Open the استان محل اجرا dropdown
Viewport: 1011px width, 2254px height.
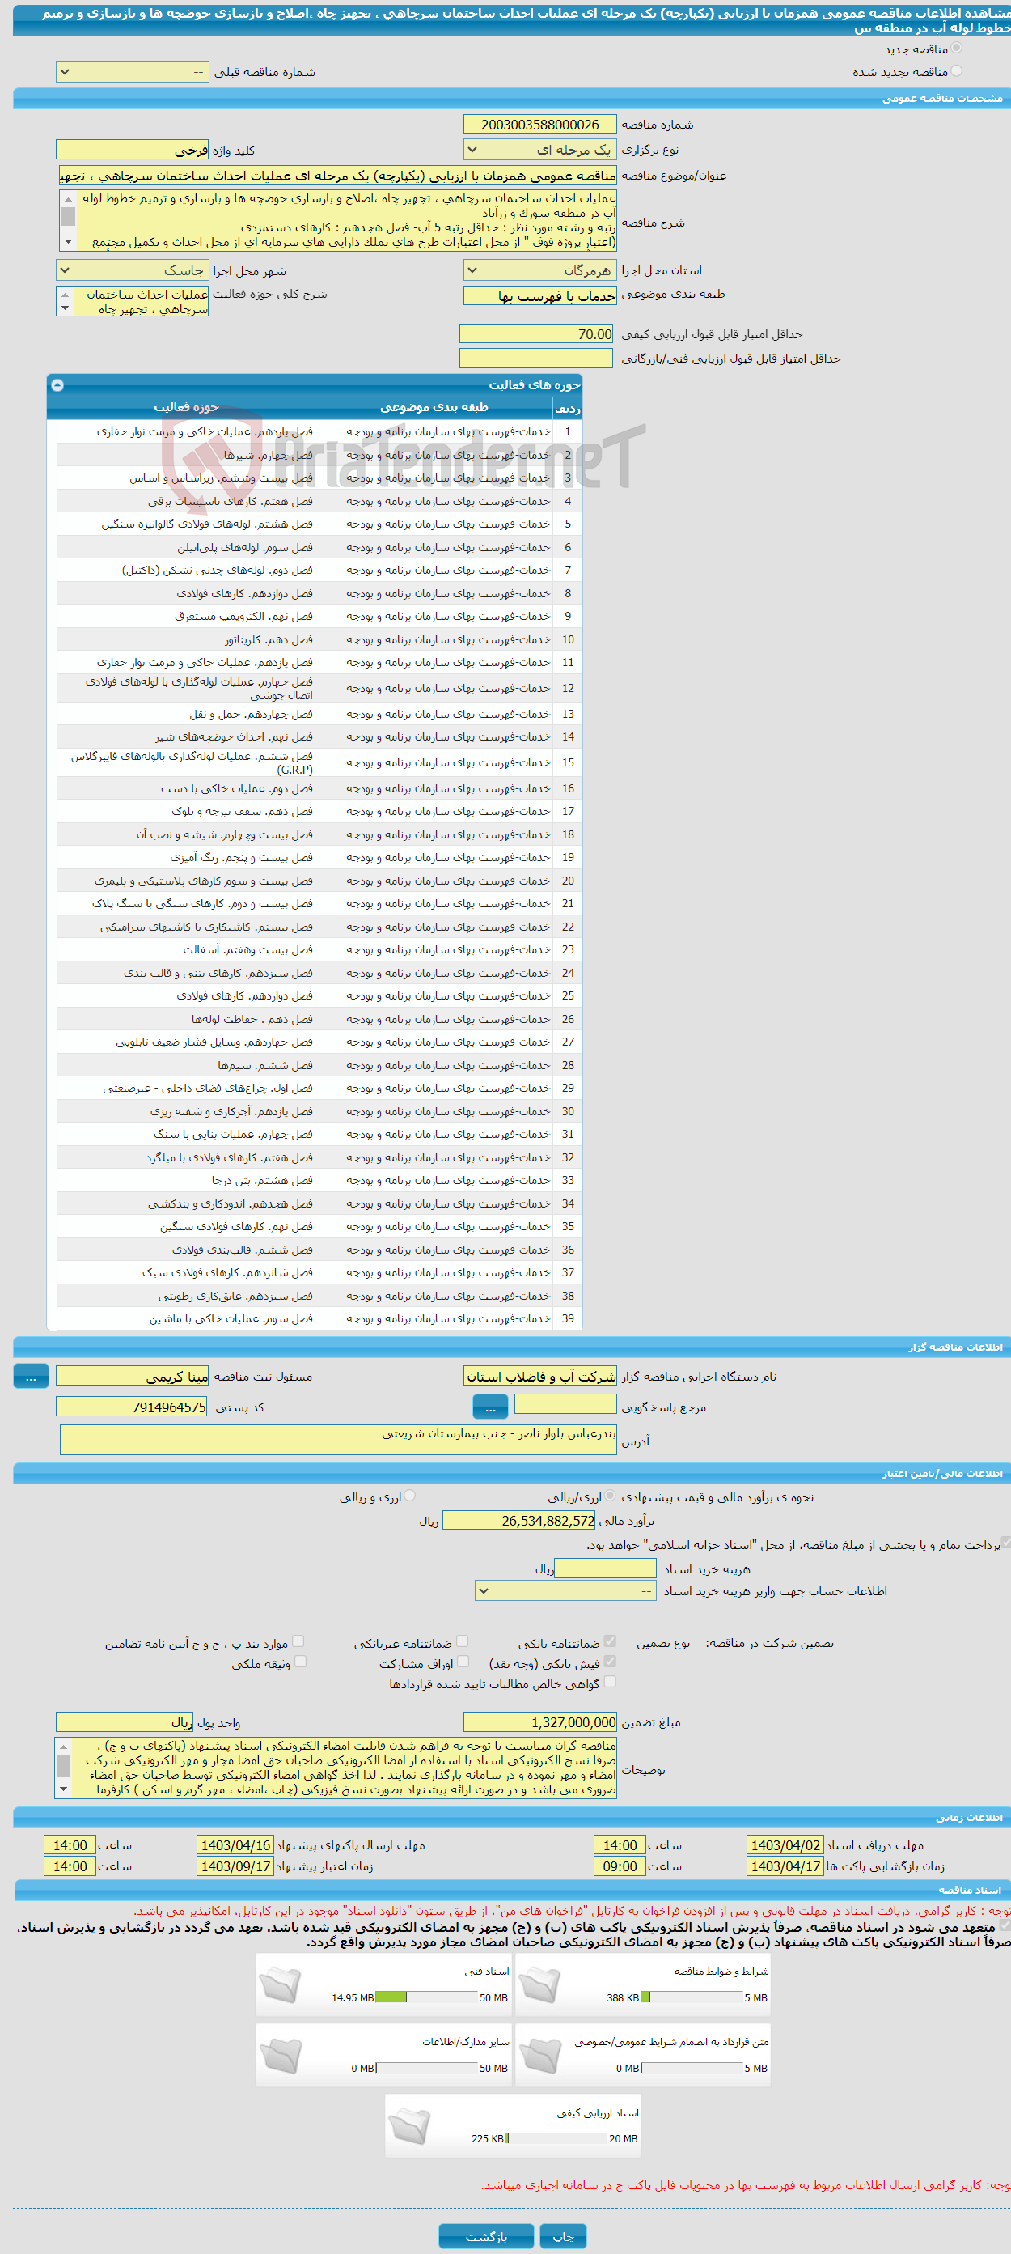(539, 270)
